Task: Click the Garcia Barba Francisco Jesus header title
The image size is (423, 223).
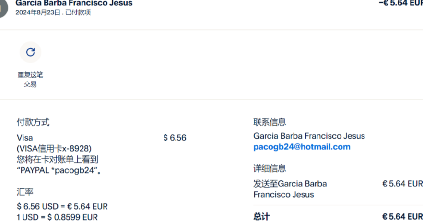Action: [x=74, y=3]
